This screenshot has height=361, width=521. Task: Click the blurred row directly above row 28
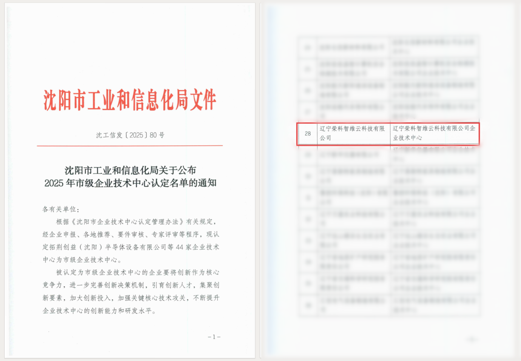click(389, 111)
